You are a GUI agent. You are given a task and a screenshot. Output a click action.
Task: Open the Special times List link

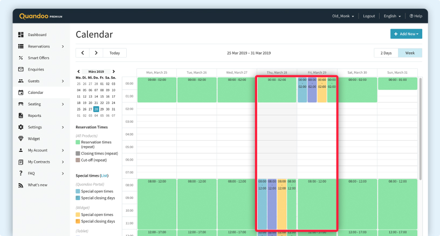point(104,176)
